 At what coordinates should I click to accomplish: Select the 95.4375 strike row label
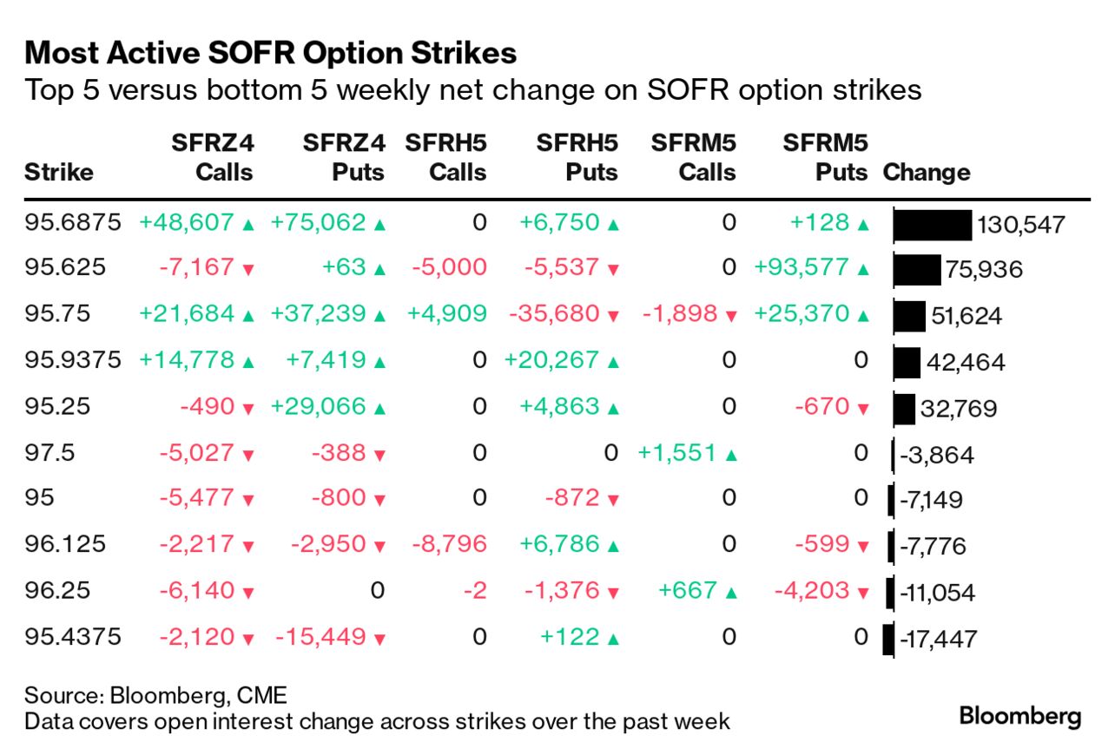click(x=73, y=637)
